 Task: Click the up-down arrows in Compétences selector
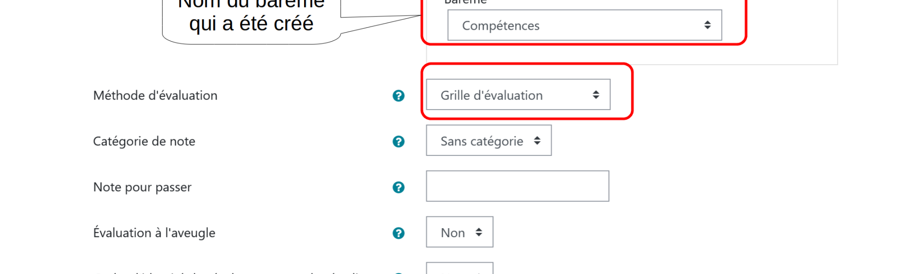[707, 25]
